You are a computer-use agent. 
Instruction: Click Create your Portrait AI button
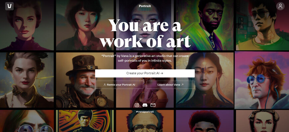145,73
